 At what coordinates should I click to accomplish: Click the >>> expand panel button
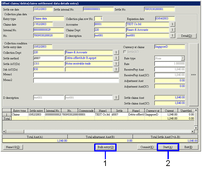pos(193,75)
